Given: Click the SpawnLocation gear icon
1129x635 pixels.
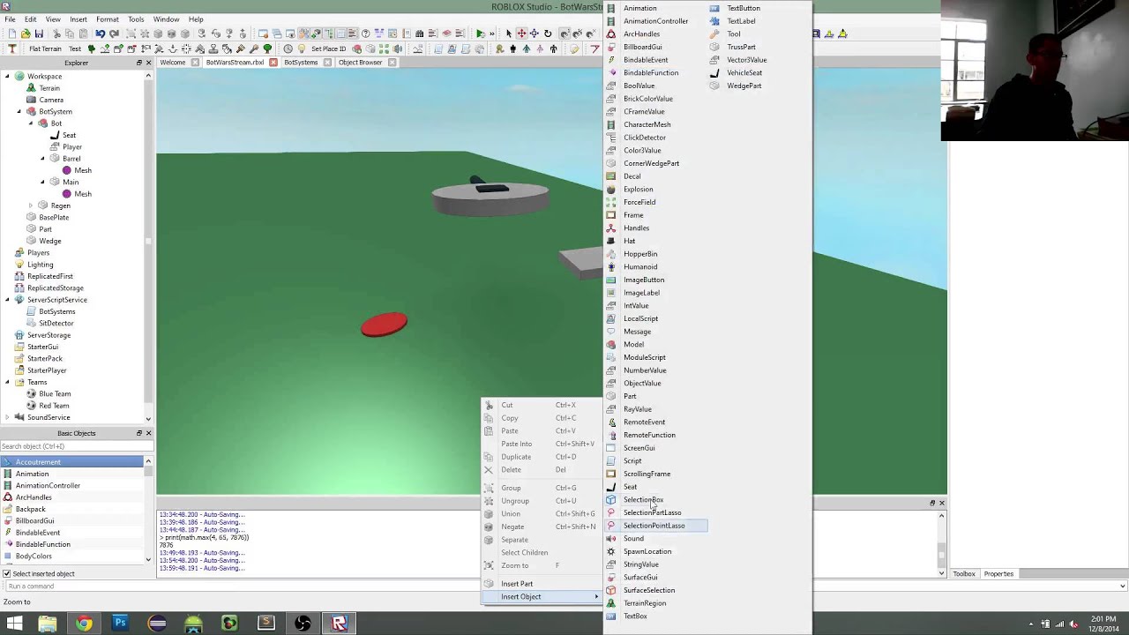Looking at the screenshot, I should tap(610, 551).
